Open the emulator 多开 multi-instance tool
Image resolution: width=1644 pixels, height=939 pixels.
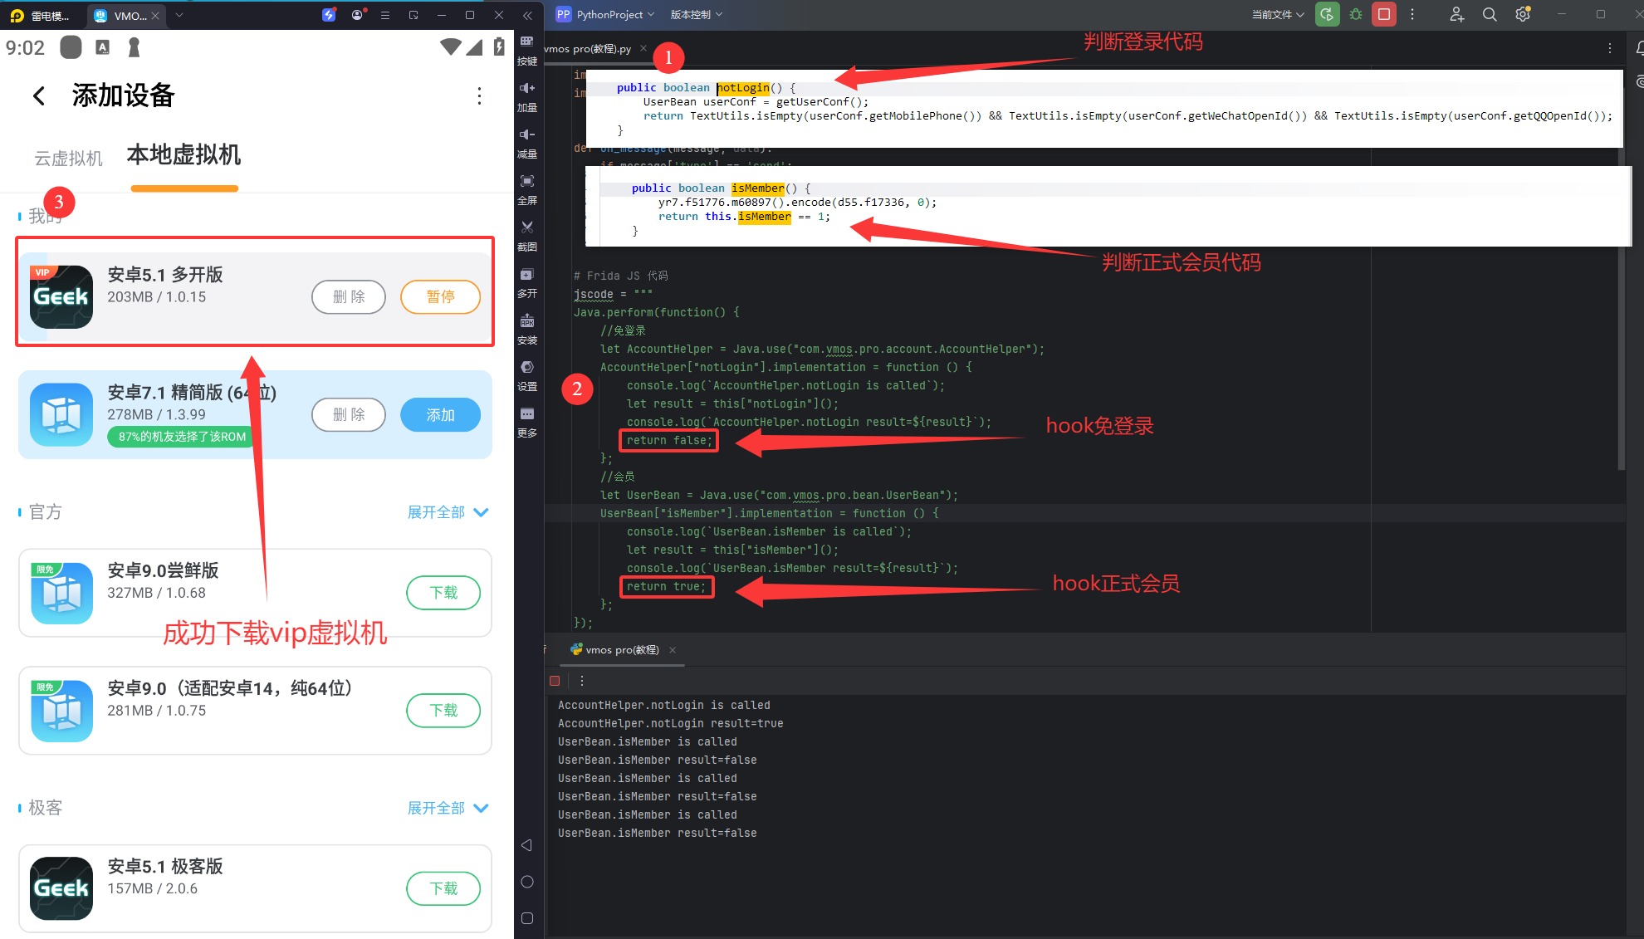(527, 283)
